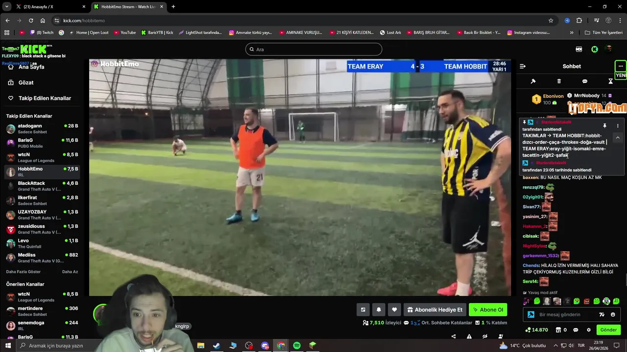Click the warning report icon under stream

(x=469, y=336)
